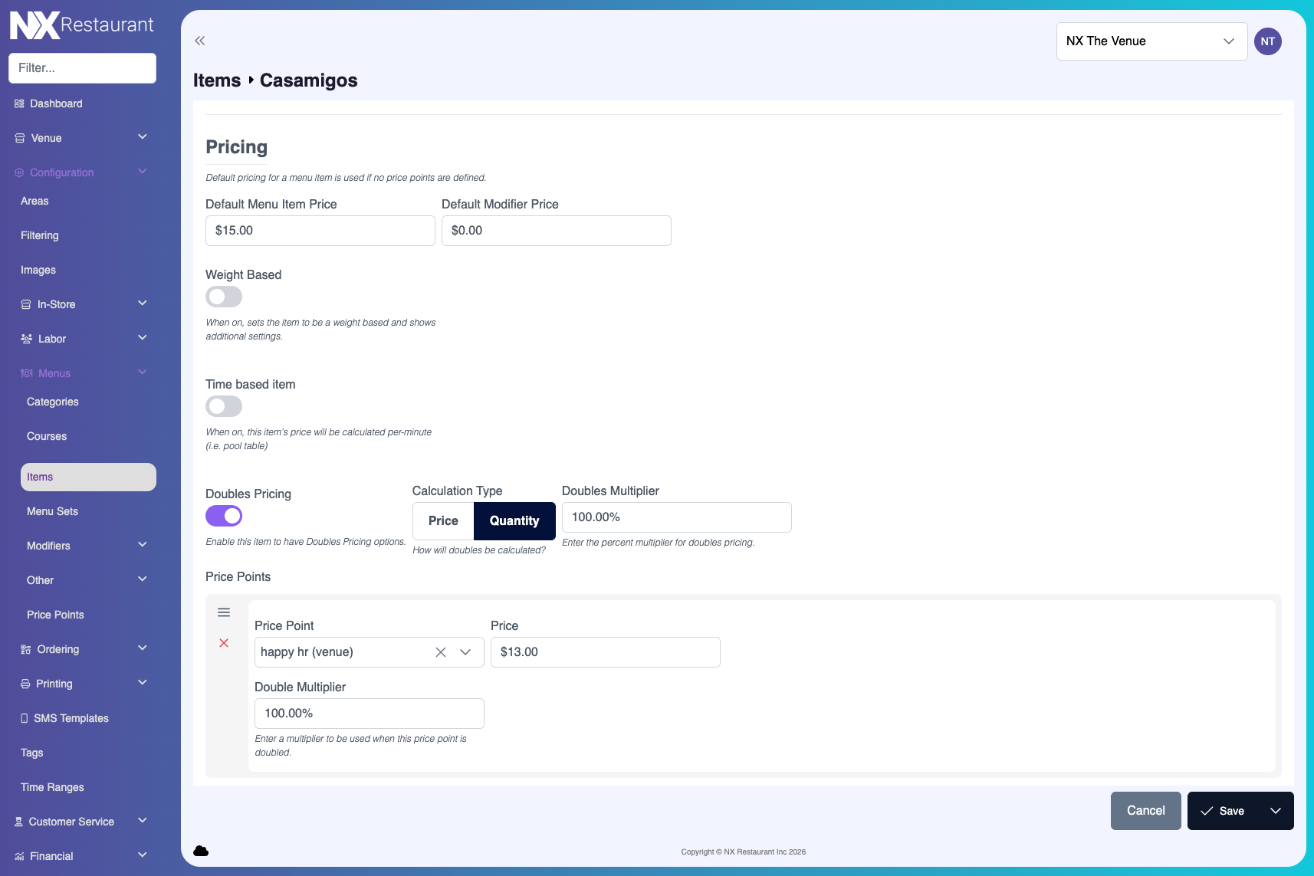Screen dimensions: 1314x876
Task: Open Menu Sets in the sidebar
Action: [53, 511]
